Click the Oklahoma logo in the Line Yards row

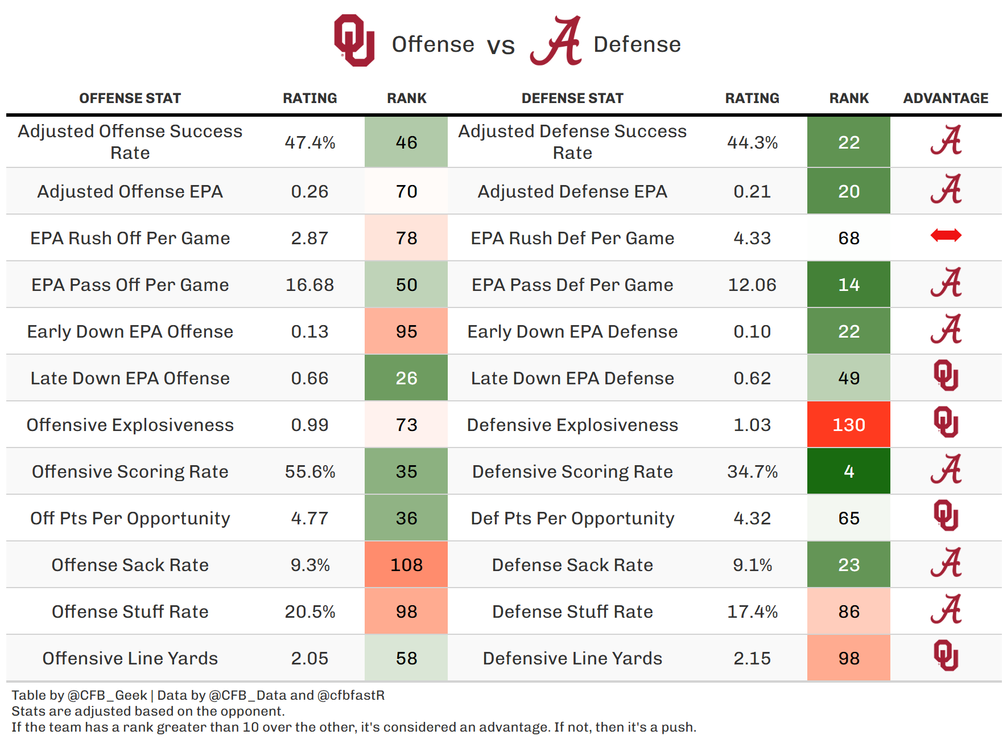[x=946, y=656]
